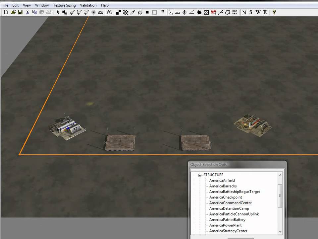
Task: Open the Edit menu
Action: coord(16,5)
